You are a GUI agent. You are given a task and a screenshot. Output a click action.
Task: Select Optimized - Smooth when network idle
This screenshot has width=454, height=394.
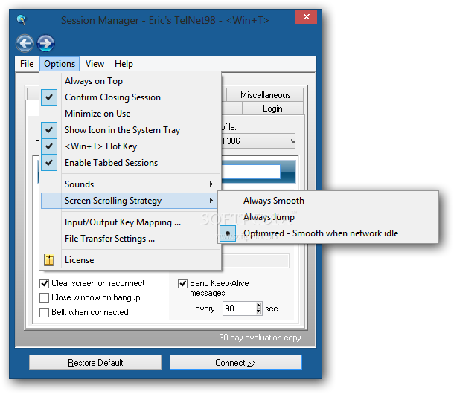pyautogui.click(x=328, y=233)
